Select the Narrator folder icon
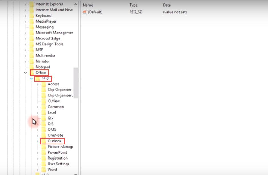 click(32, 61)
